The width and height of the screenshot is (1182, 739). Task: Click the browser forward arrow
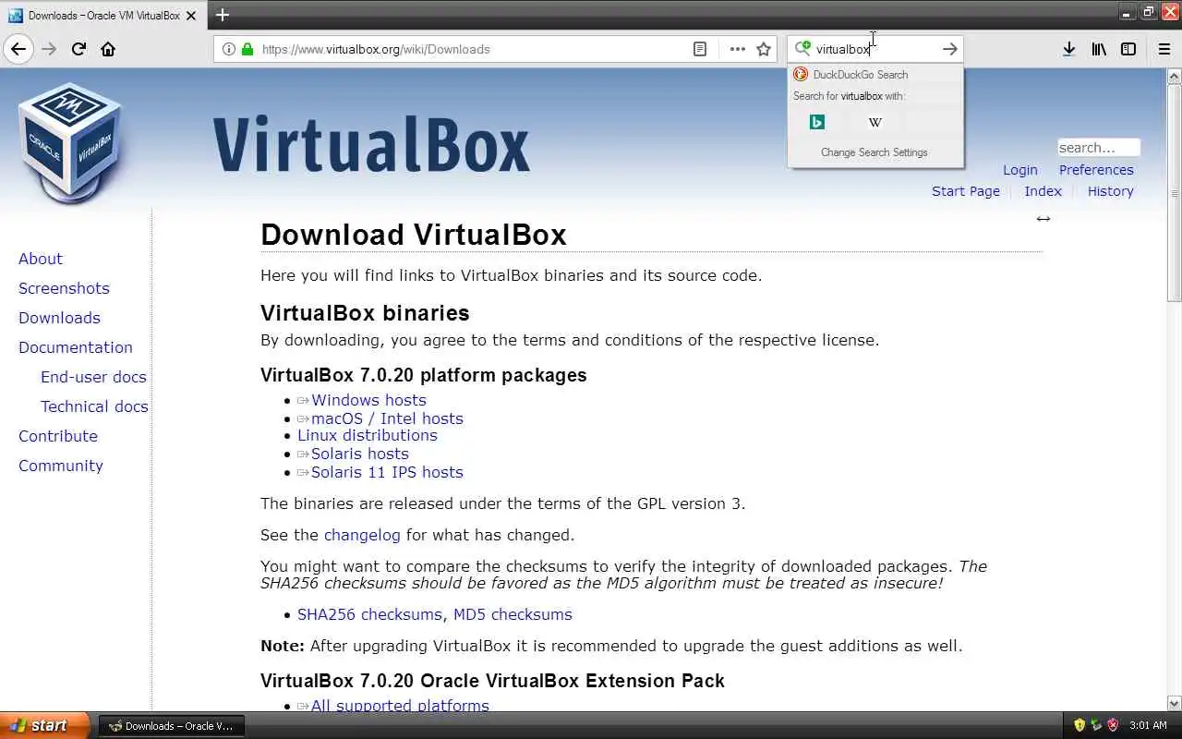49,49
